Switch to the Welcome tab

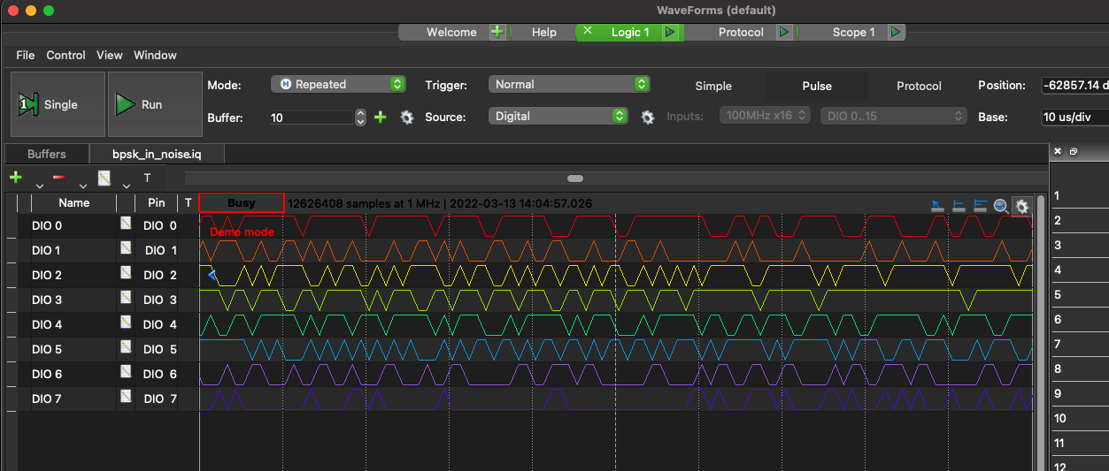pos(451,32)
